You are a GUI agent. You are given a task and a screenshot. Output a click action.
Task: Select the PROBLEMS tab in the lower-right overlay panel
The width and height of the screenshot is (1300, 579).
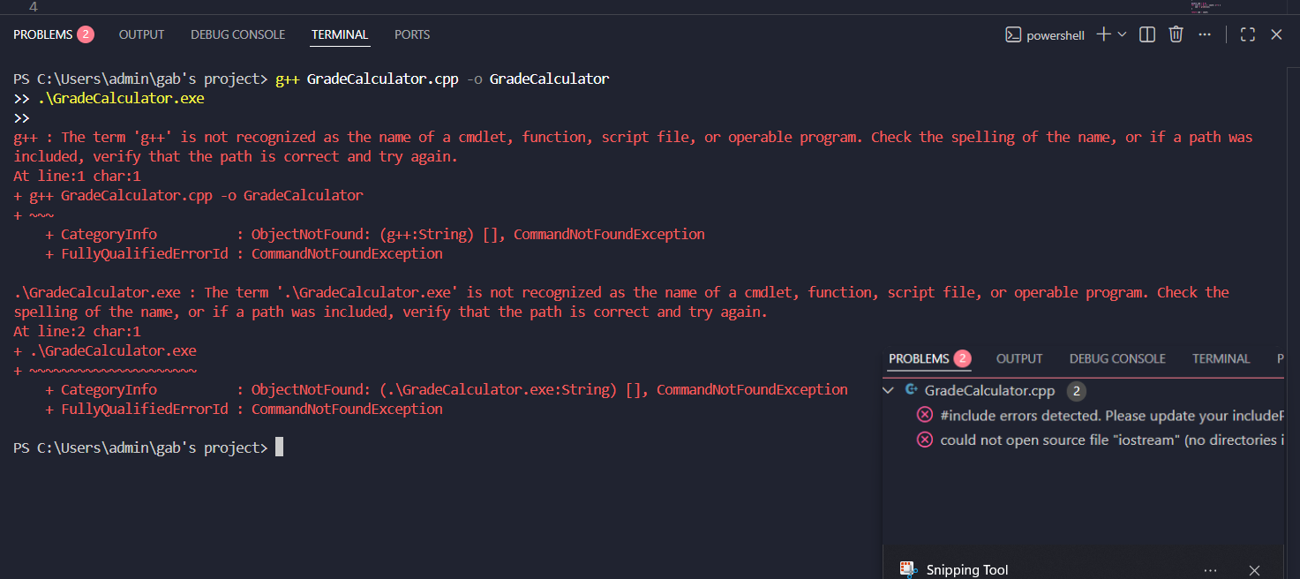point(929,359)
